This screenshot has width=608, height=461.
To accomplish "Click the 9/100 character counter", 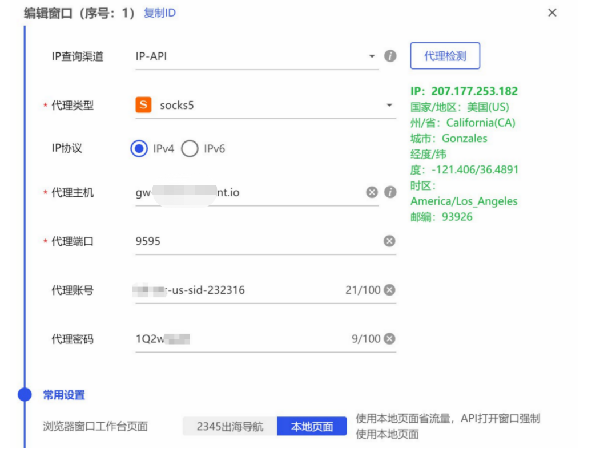I will point(365,338).
